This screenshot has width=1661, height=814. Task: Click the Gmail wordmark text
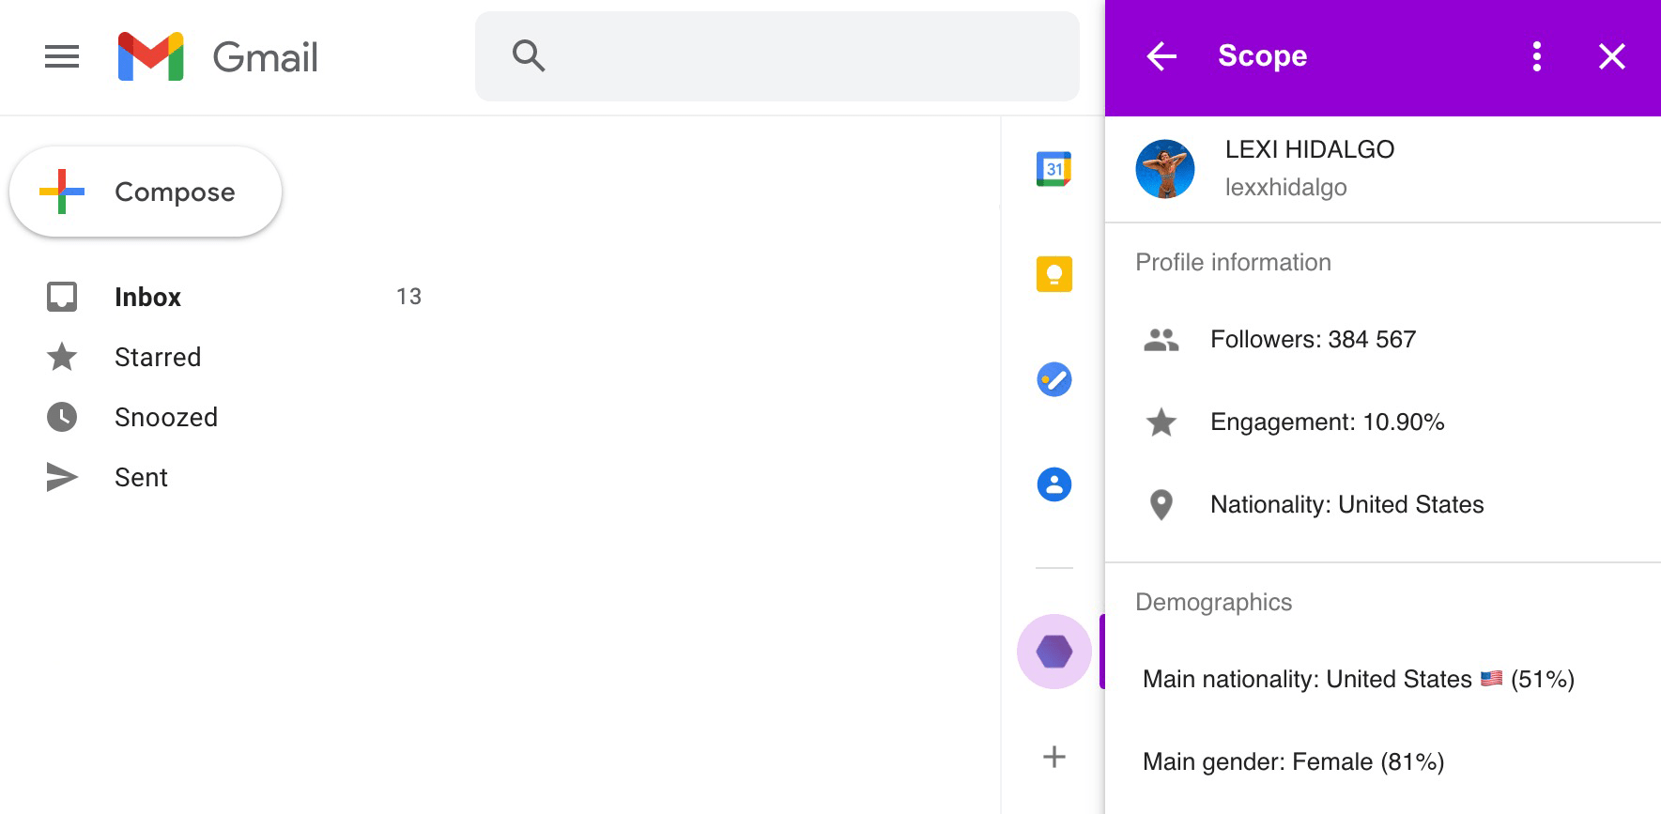(x=266, y=57)
